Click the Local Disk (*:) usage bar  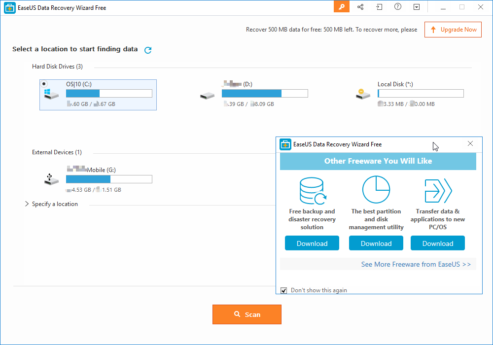(421, 93)
